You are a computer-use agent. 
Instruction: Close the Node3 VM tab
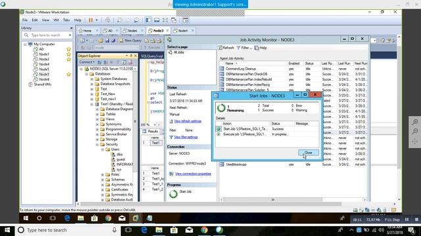coord(168,31)
